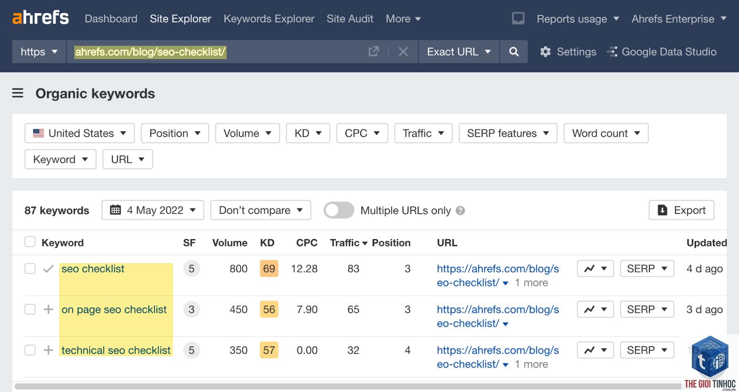Check the select-all Keyword header checkbox
Viewport: 739px width, 392px height.
pyautogui.click(x=30, y=242)
